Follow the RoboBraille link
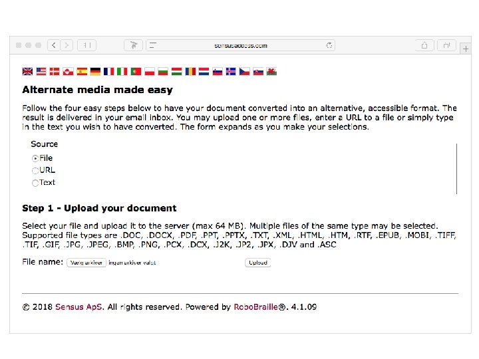Screen dimensions: 479x359 (x=255, y=306)
